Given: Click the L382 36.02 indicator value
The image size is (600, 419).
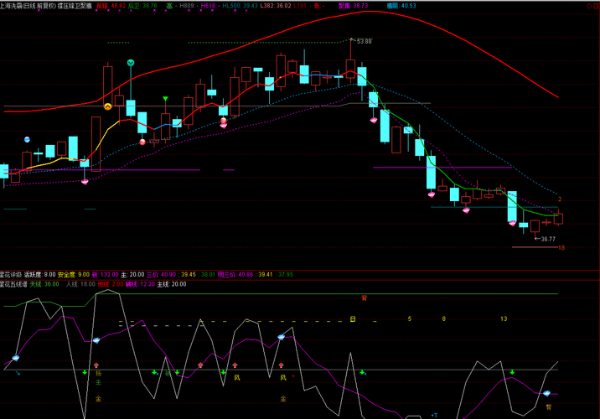Looking at the screenshot, I should coord(276,6).
